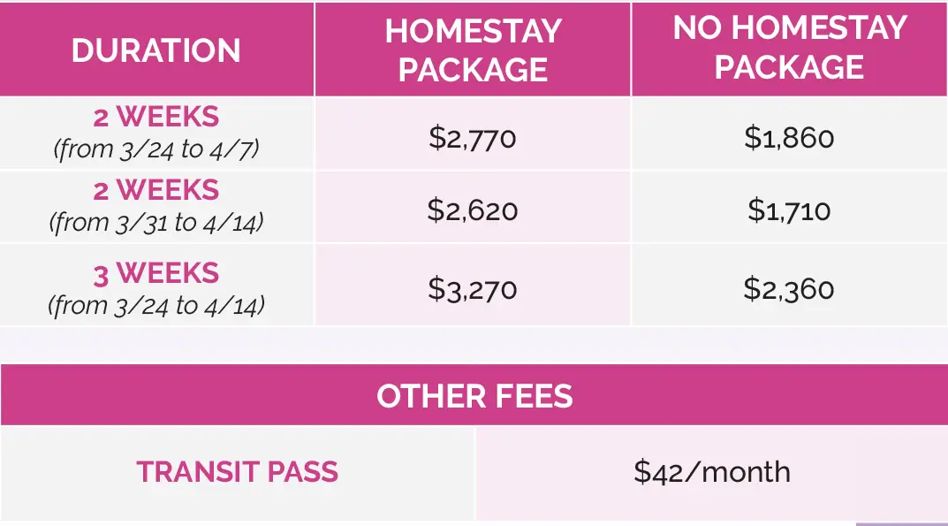The image size is (948, 526).
Task: Click the $1,860 no homestay price
Action: click(x=789, y=137)
